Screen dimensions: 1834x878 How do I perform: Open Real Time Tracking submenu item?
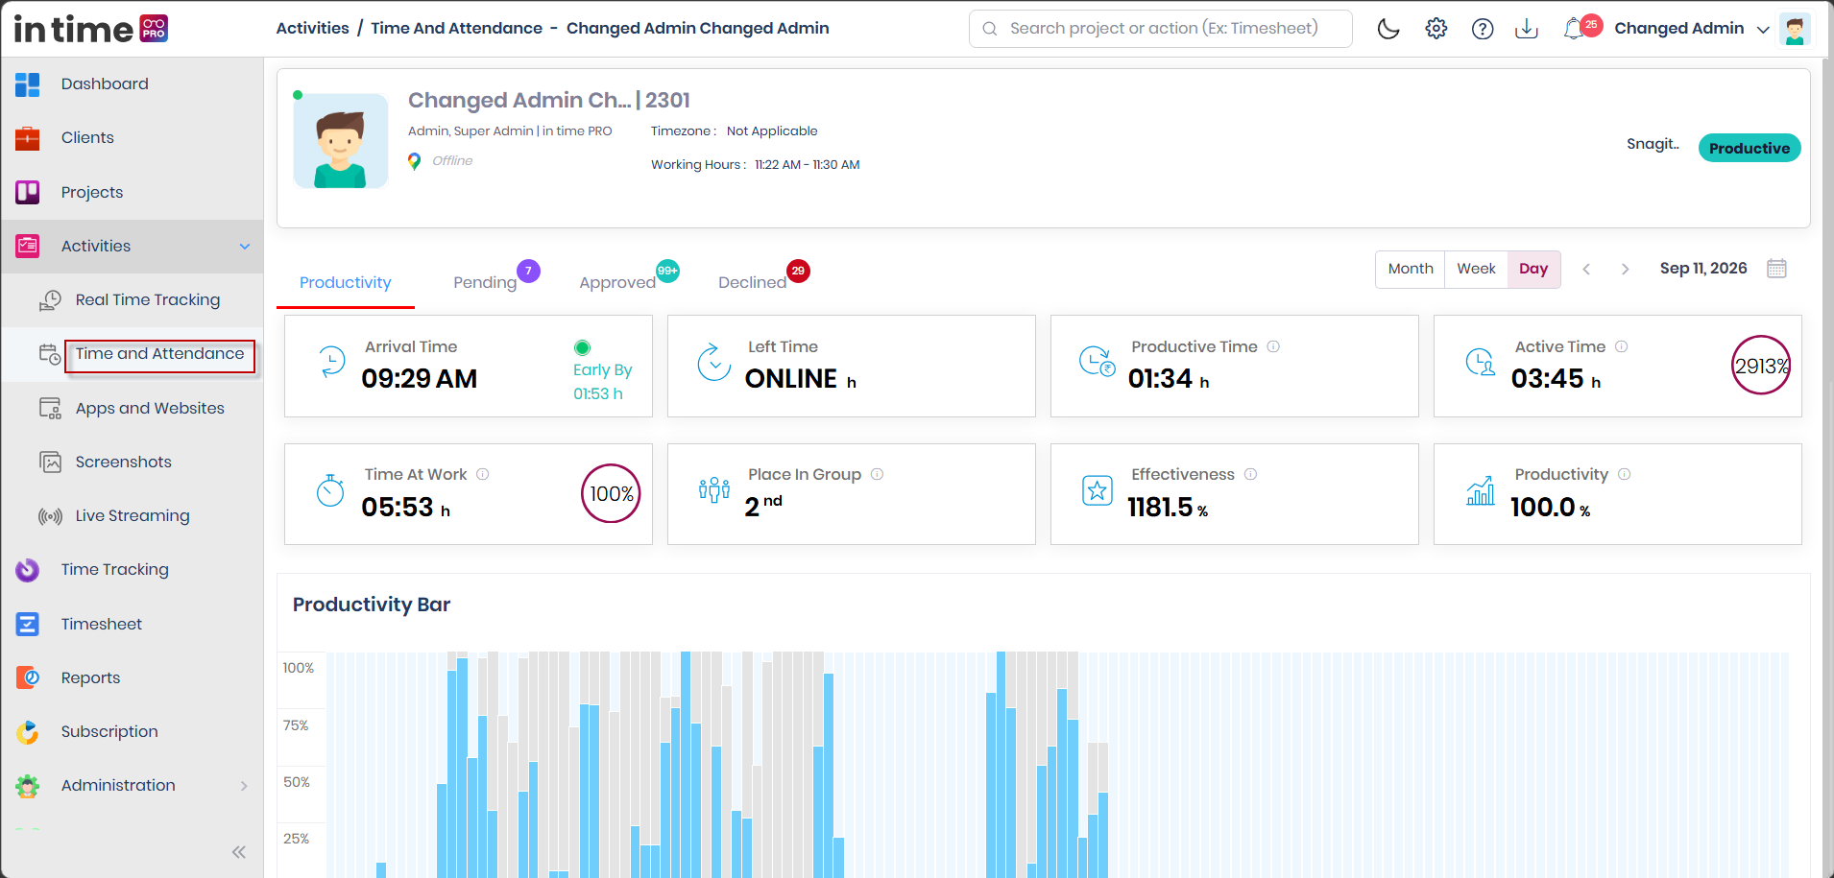click(148, 300)
